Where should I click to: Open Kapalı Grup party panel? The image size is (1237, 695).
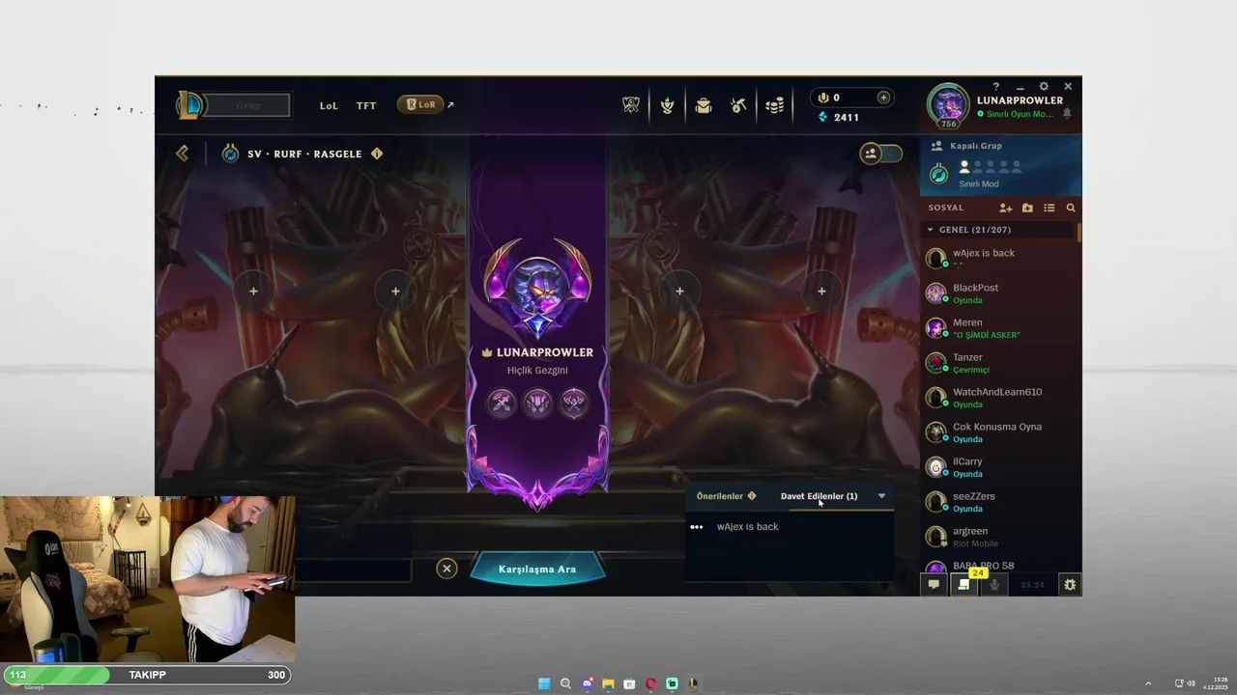(x=1000, y=164)
